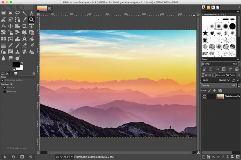The height and width of the screenshot is (160, 241).
Task: Switch to the Paths tab
Action: [x=231, y=75]
